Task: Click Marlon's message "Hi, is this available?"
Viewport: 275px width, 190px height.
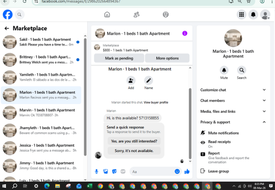Action: click(133, 118)
